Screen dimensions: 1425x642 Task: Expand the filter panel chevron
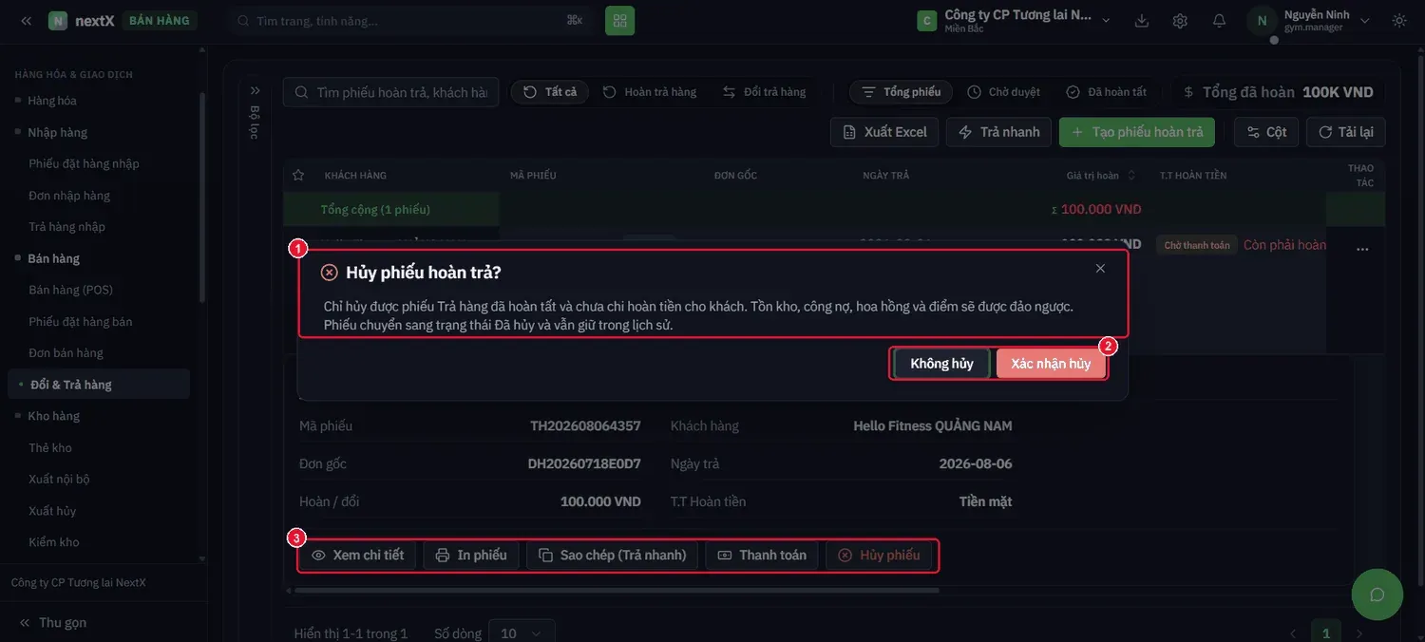click(255, 91)
